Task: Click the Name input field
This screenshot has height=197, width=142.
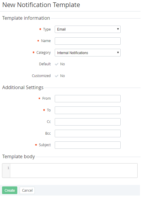Action: click(x=88, y=41)
